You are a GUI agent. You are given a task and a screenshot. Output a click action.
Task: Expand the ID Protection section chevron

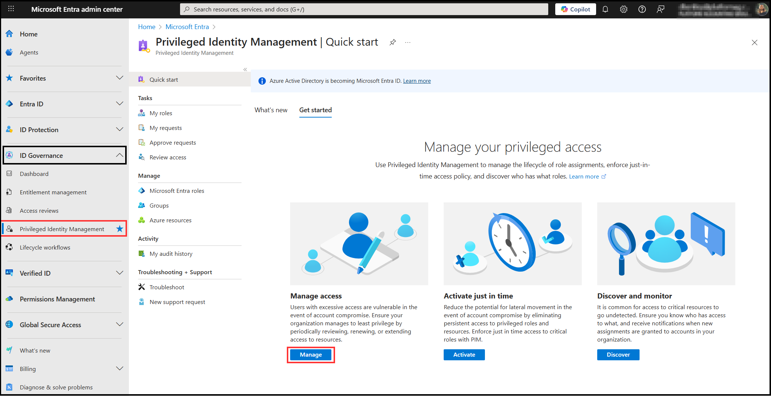(120, 129)
